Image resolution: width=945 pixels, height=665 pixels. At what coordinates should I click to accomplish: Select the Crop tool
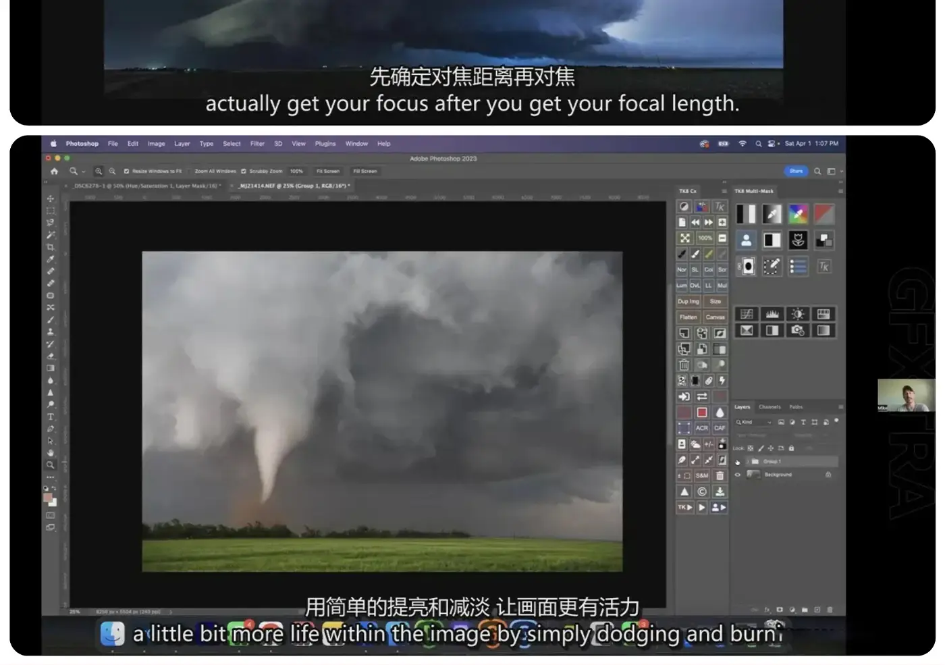point(51,247)
